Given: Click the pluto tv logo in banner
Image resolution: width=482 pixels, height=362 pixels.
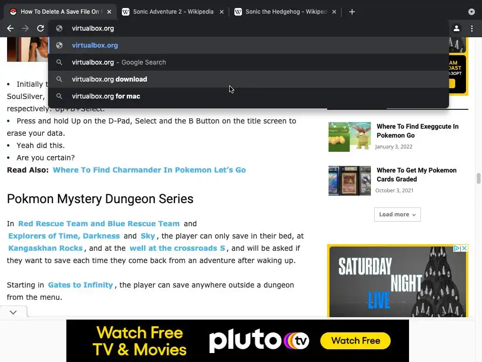Looking at the screenshot, I should pos(259,340).
